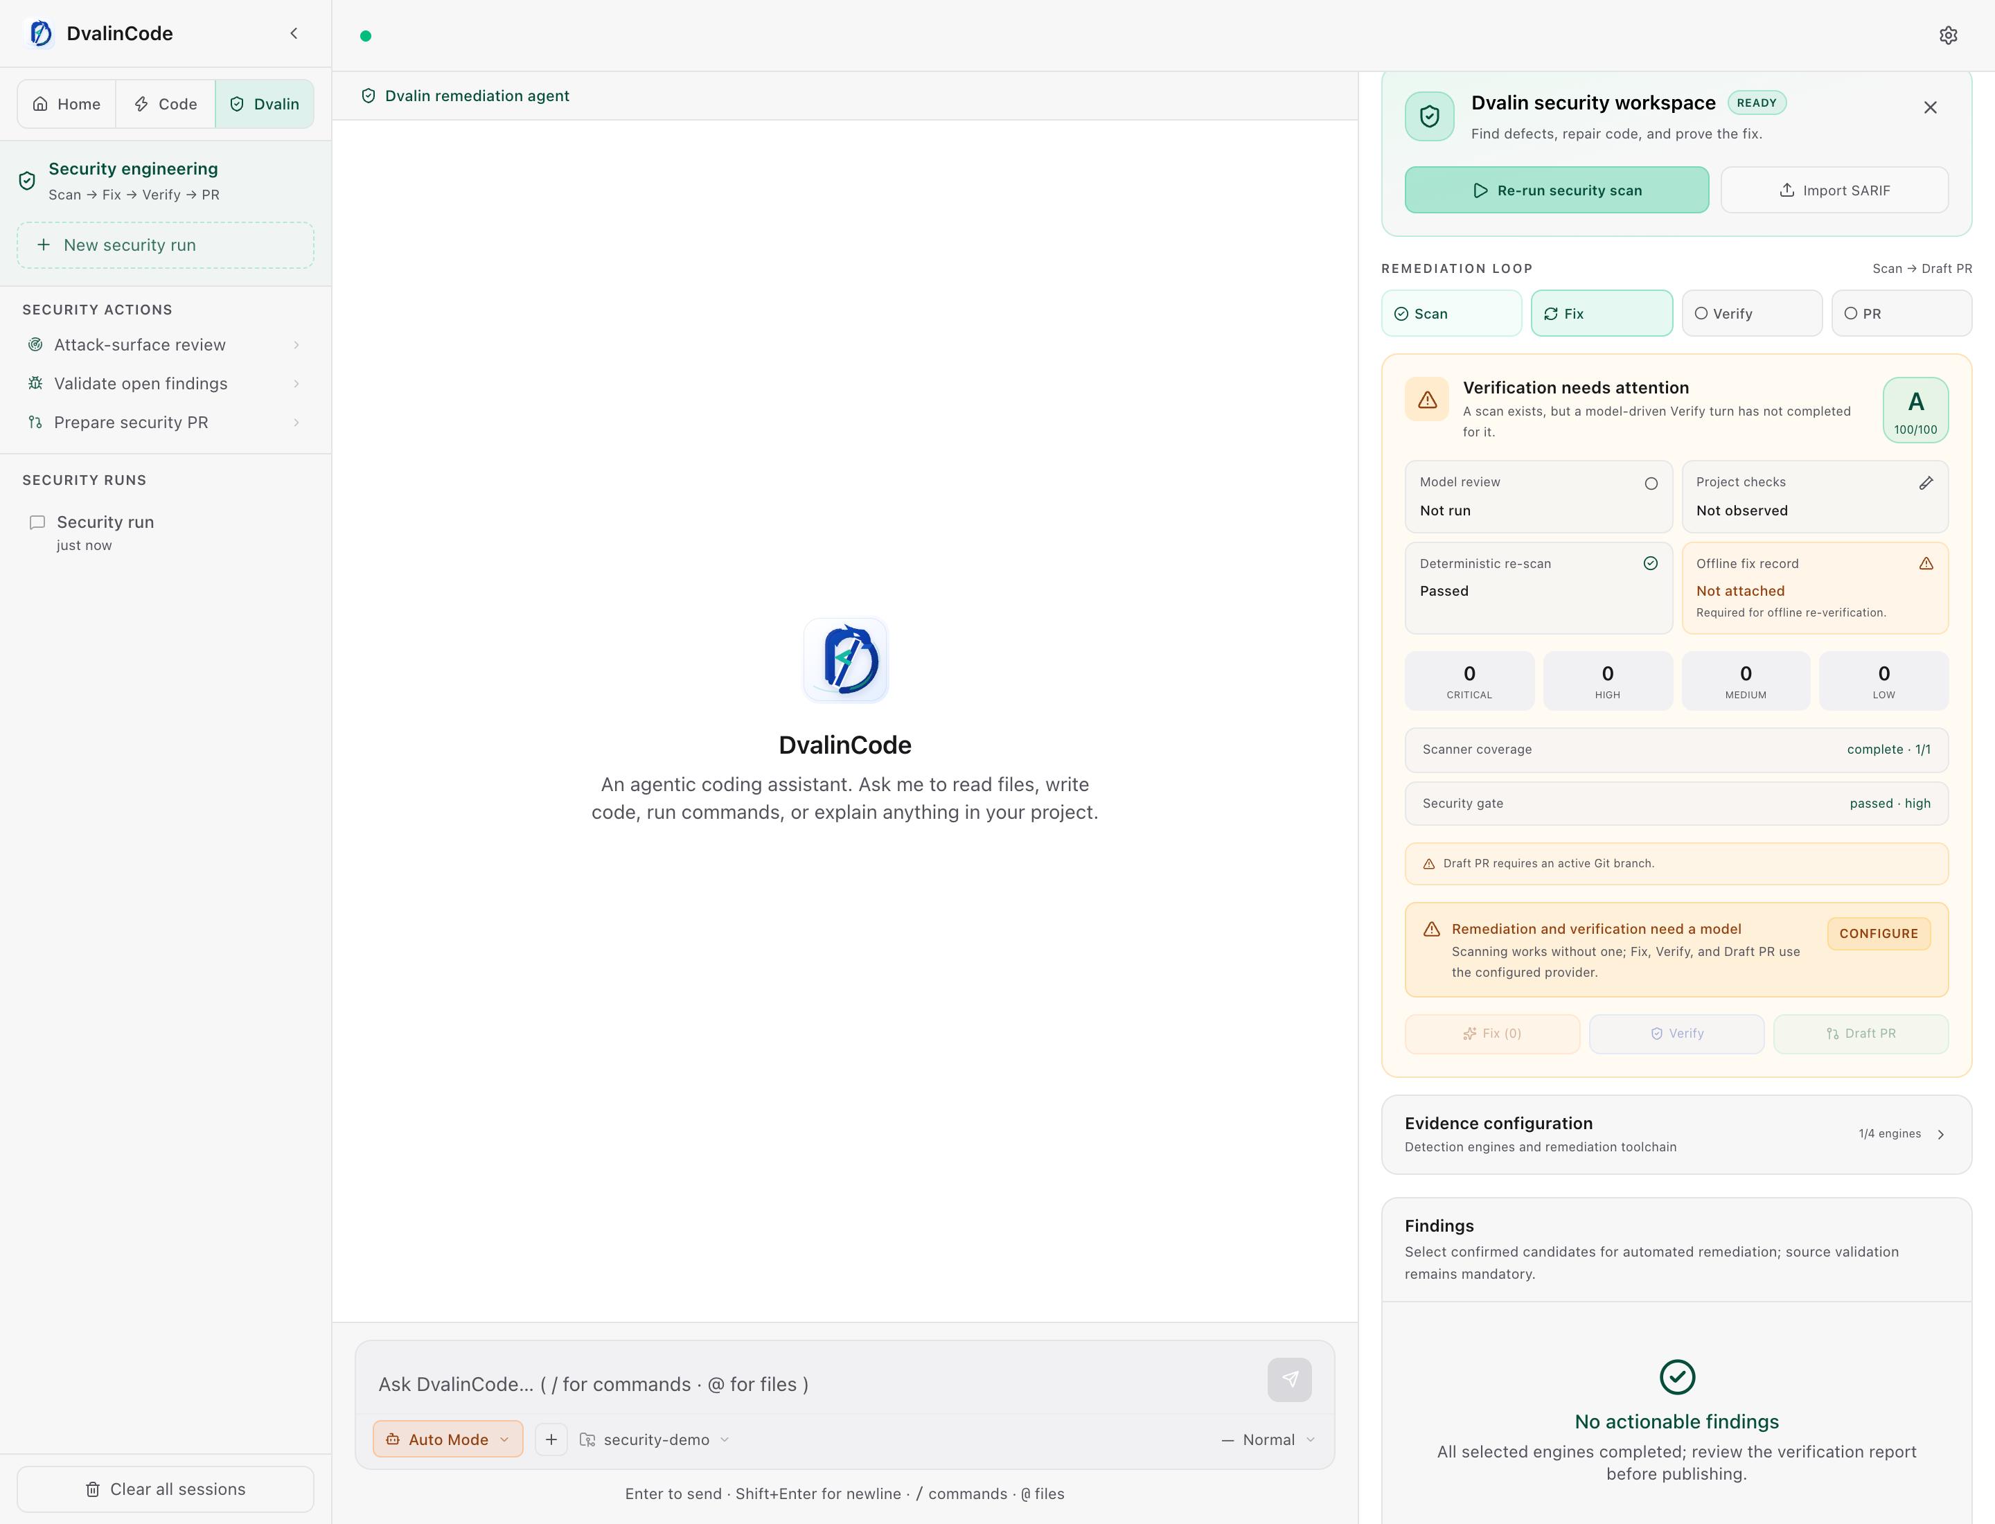This screenshot has width=1995, height=1524.
Task: Focus the Ask DvalinCode input field
Action: pos(812,1384)
